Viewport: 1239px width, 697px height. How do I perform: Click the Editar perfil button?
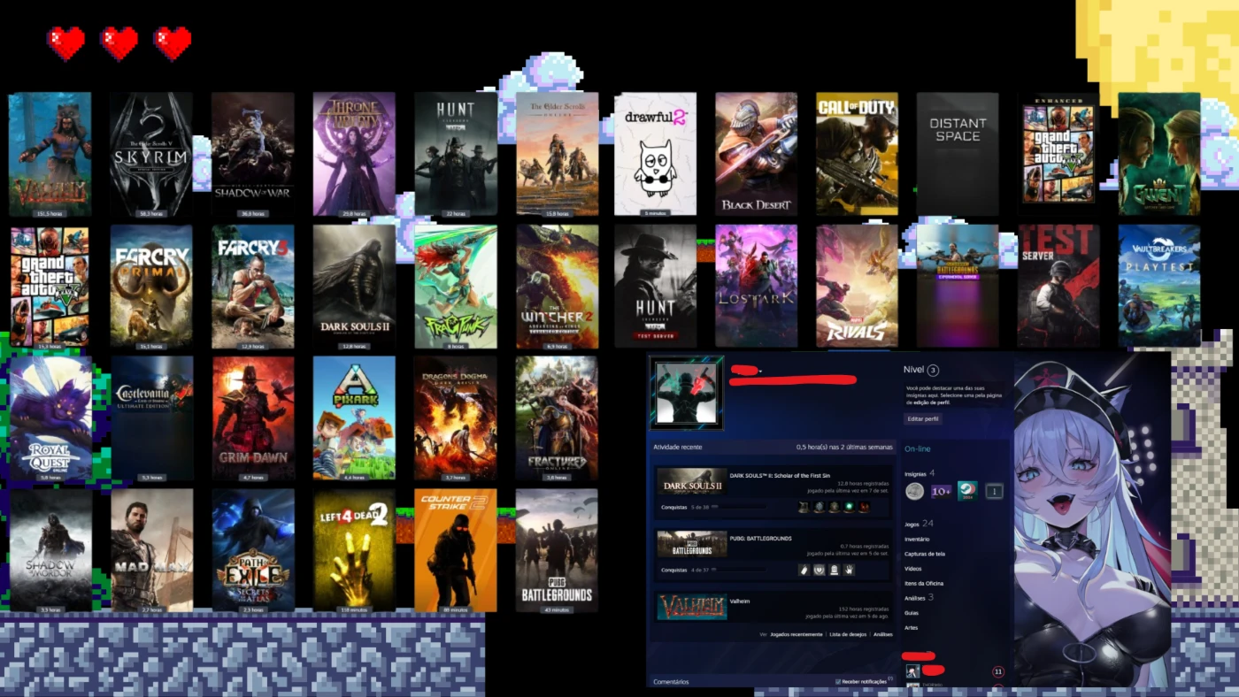[x=923, y=418]
